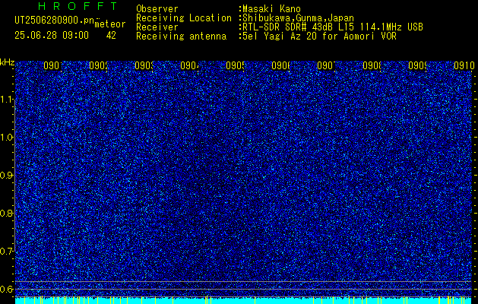Image resolution: width=478 pixels, height=304 pixels.
Task: Click the 0907 time marker
Action: click(326, 65)
